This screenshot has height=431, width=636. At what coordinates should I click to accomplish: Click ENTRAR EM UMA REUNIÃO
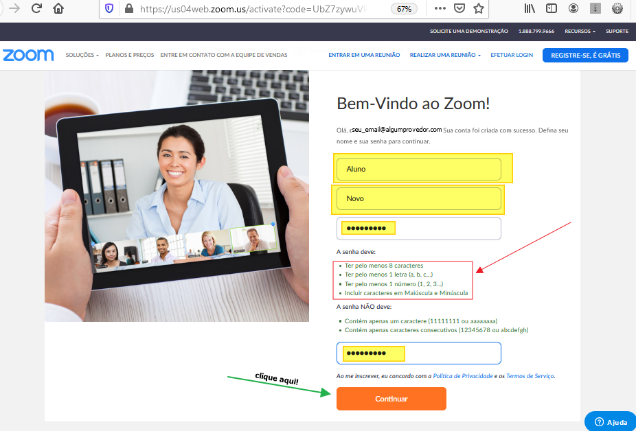click(x=364, y=55)
